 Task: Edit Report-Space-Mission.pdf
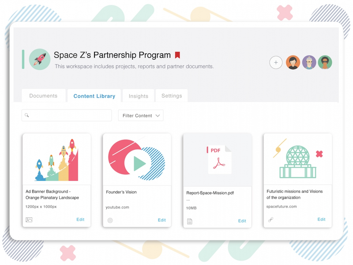tap(242, 220)
